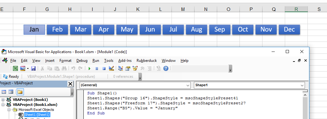Collapse VBAProject (Book1.xlsm) tree node
This screenshot has height=119, width=327.
[x=3, y=105]
